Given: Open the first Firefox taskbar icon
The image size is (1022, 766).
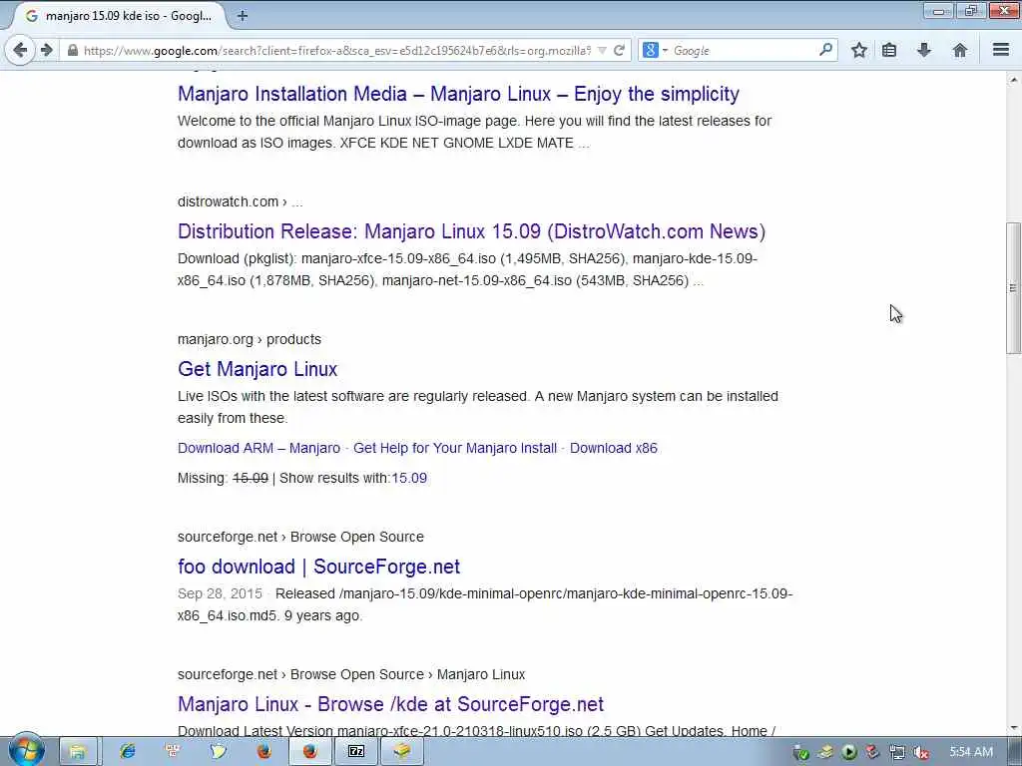Looking at the screenshot, I should click(x=263, y=752).
